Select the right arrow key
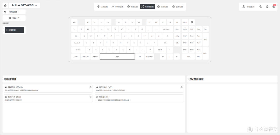The height and width of the screenshot is (135, 280). click(177, 56)
